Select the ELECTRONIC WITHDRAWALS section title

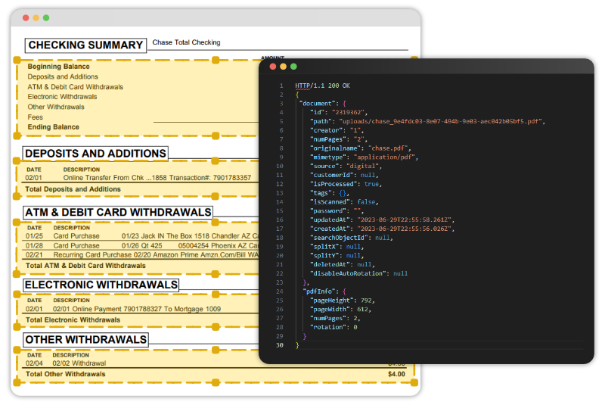tap(101, 285)
